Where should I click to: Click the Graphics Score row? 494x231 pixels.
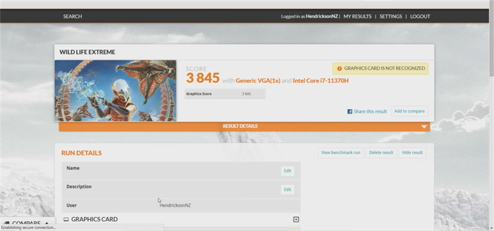(x=225, y=94)
